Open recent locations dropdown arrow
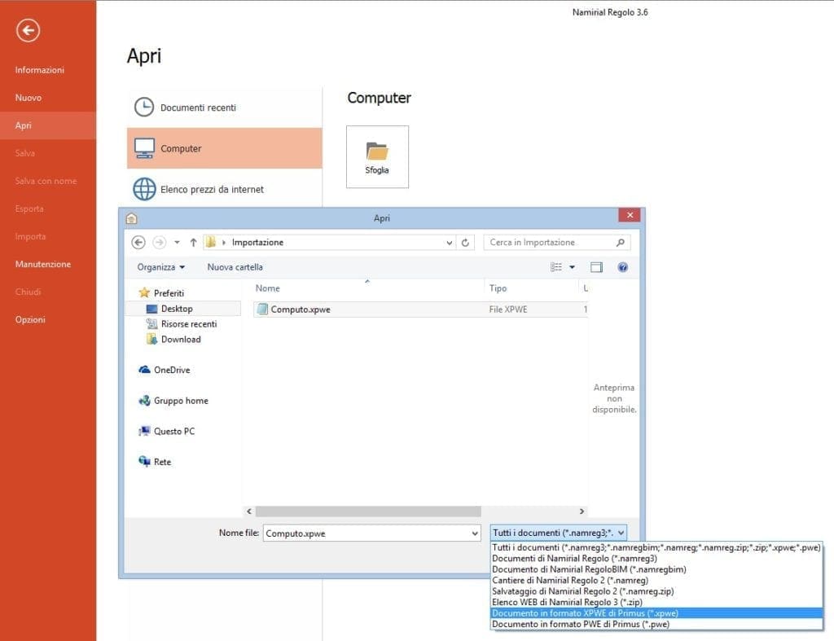Viewport: 834px width, 641px height. click(177, 243)
